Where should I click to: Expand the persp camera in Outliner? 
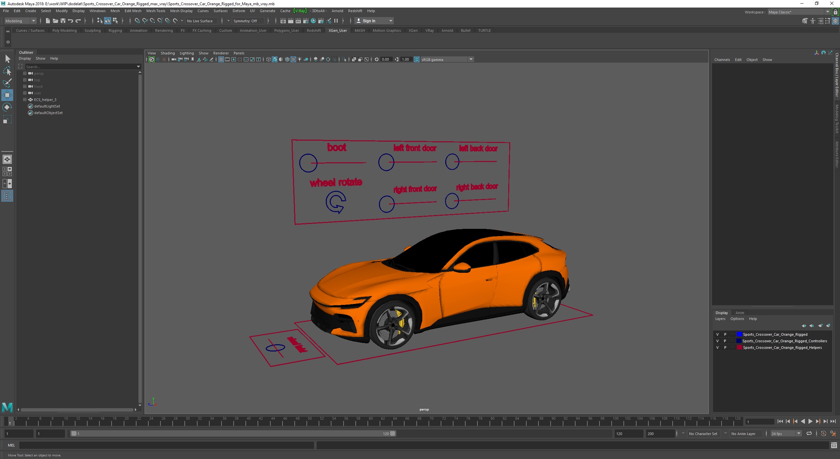[x=25, y=73]
